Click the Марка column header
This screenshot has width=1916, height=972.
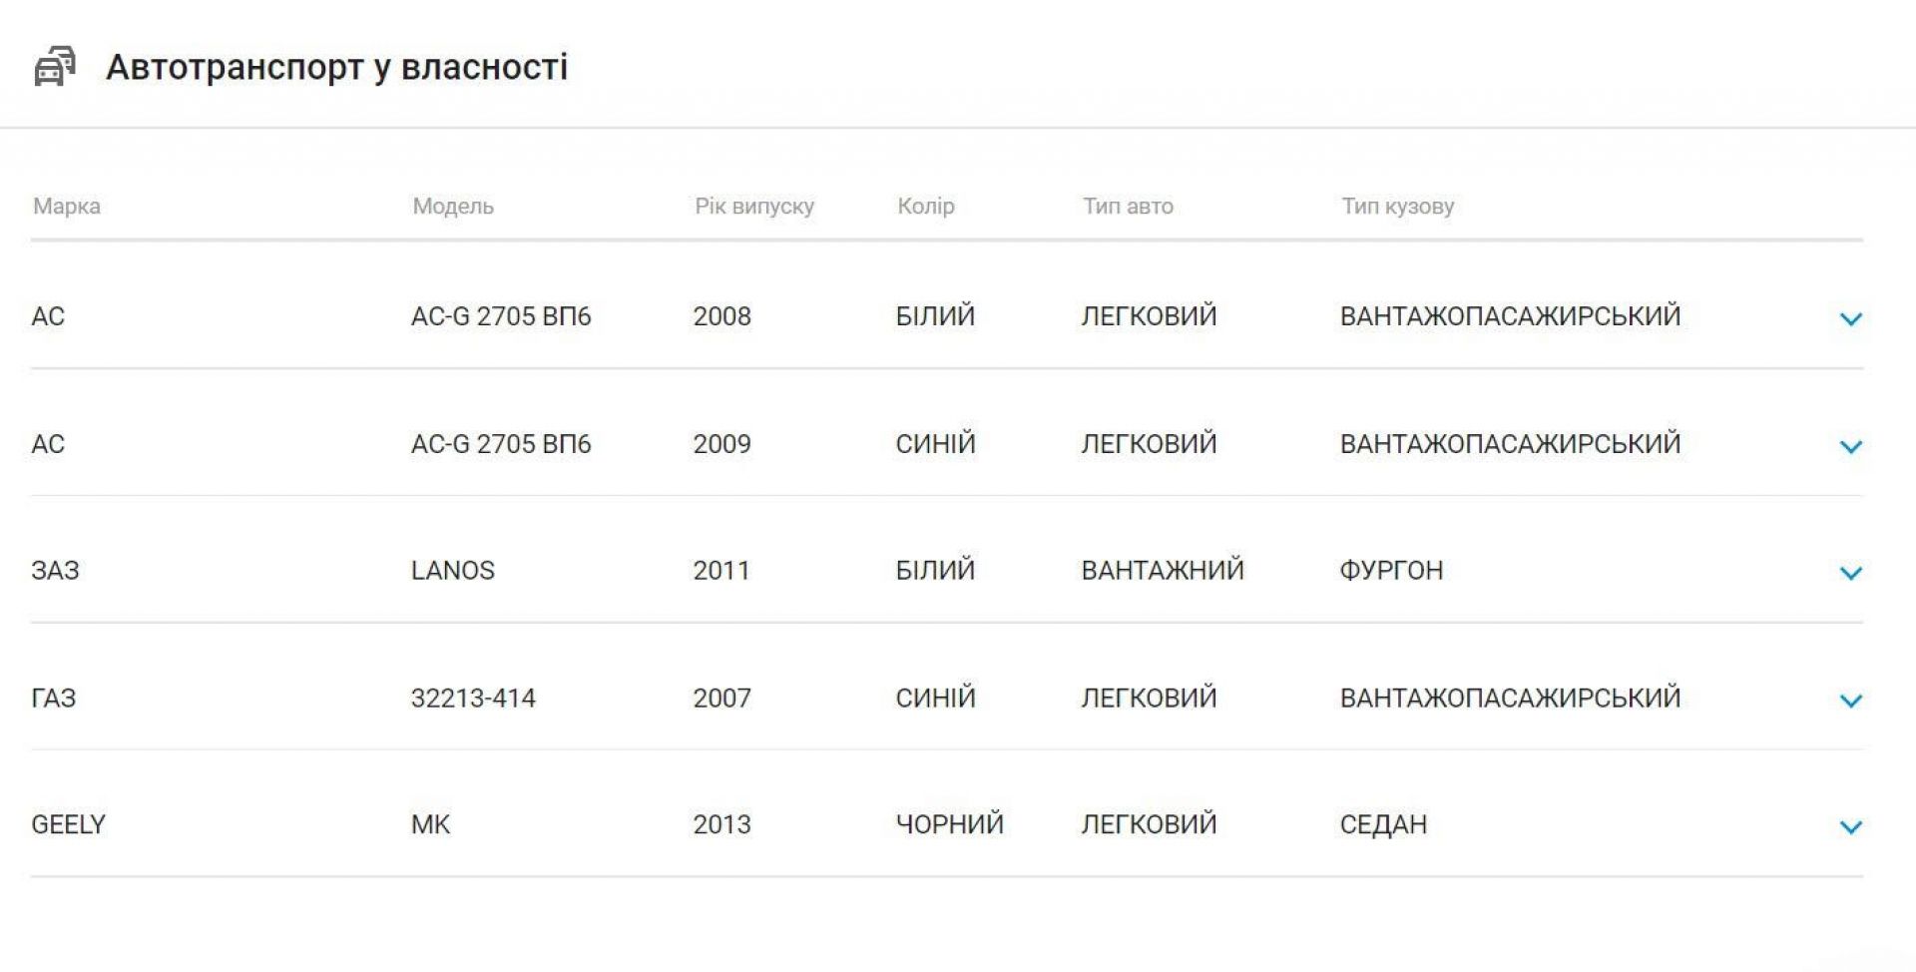67,207
